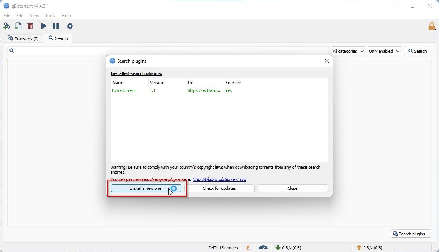
Task: Sort plugins by Url column header
Action: pyautogui.click(x=205, y=83)
